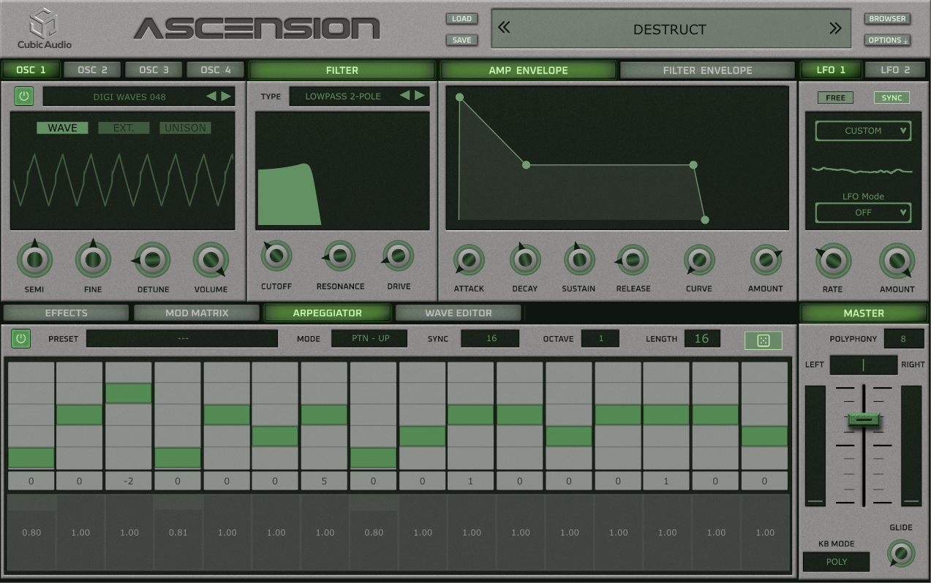Select the previous oscillator waveform arrow
This screenshot has height=583, width=931.
pyautogui.click(x=211, y=96)
